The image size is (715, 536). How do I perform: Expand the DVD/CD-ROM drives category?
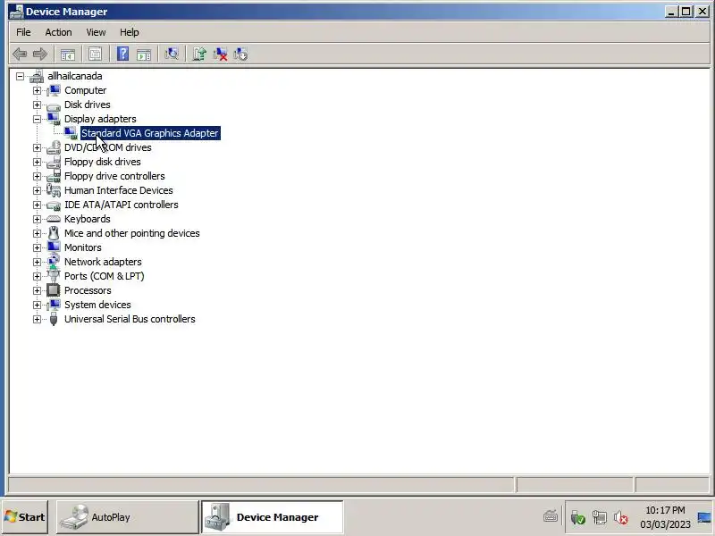37,147
